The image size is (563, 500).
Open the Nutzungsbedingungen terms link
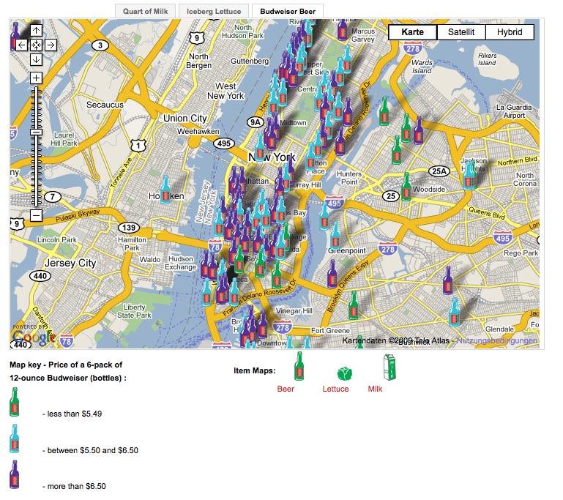(x=497, y=340)
